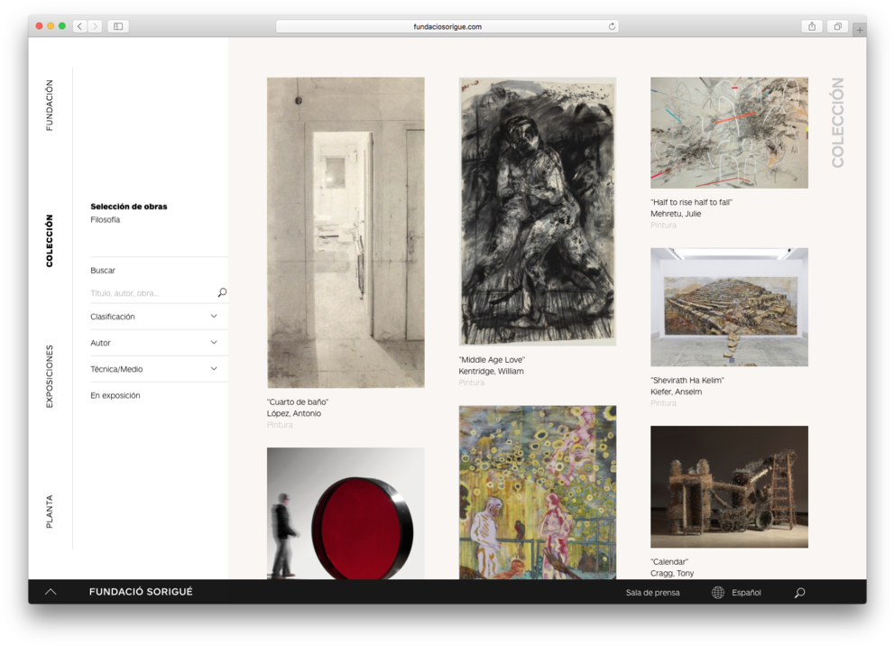Click the footer search magnifier icon
The height and width of the screenshot is (646, 894).
pos(799,593)
